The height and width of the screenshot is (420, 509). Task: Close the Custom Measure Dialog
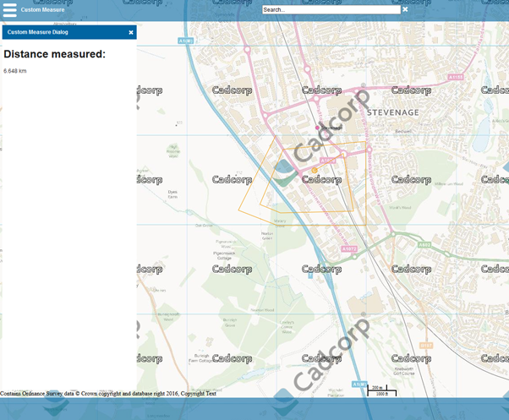point(131,32)
